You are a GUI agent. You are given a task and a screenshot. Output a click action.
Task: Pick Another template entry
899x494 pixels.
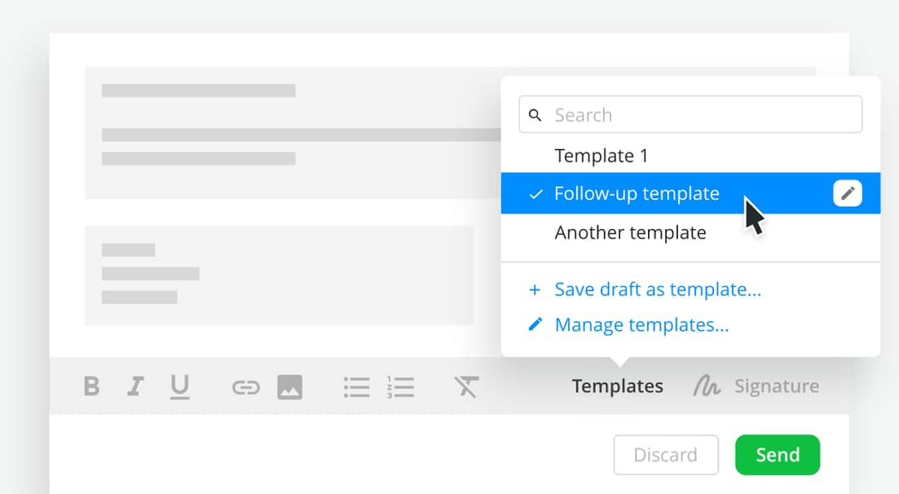point(630,233)
